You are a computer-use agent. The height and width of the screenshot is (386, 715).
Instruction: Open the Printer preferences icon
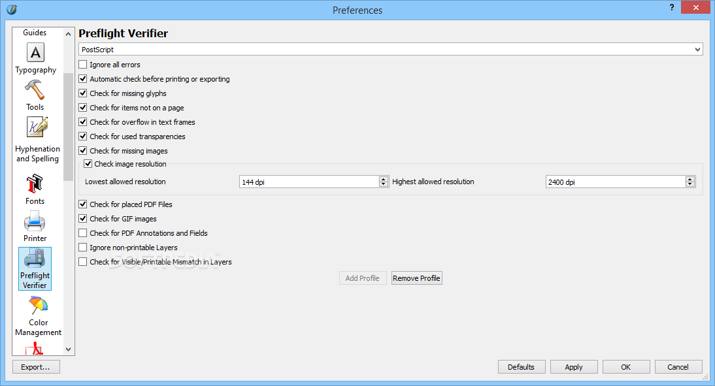pyautogui.click(x=35, y=221)
